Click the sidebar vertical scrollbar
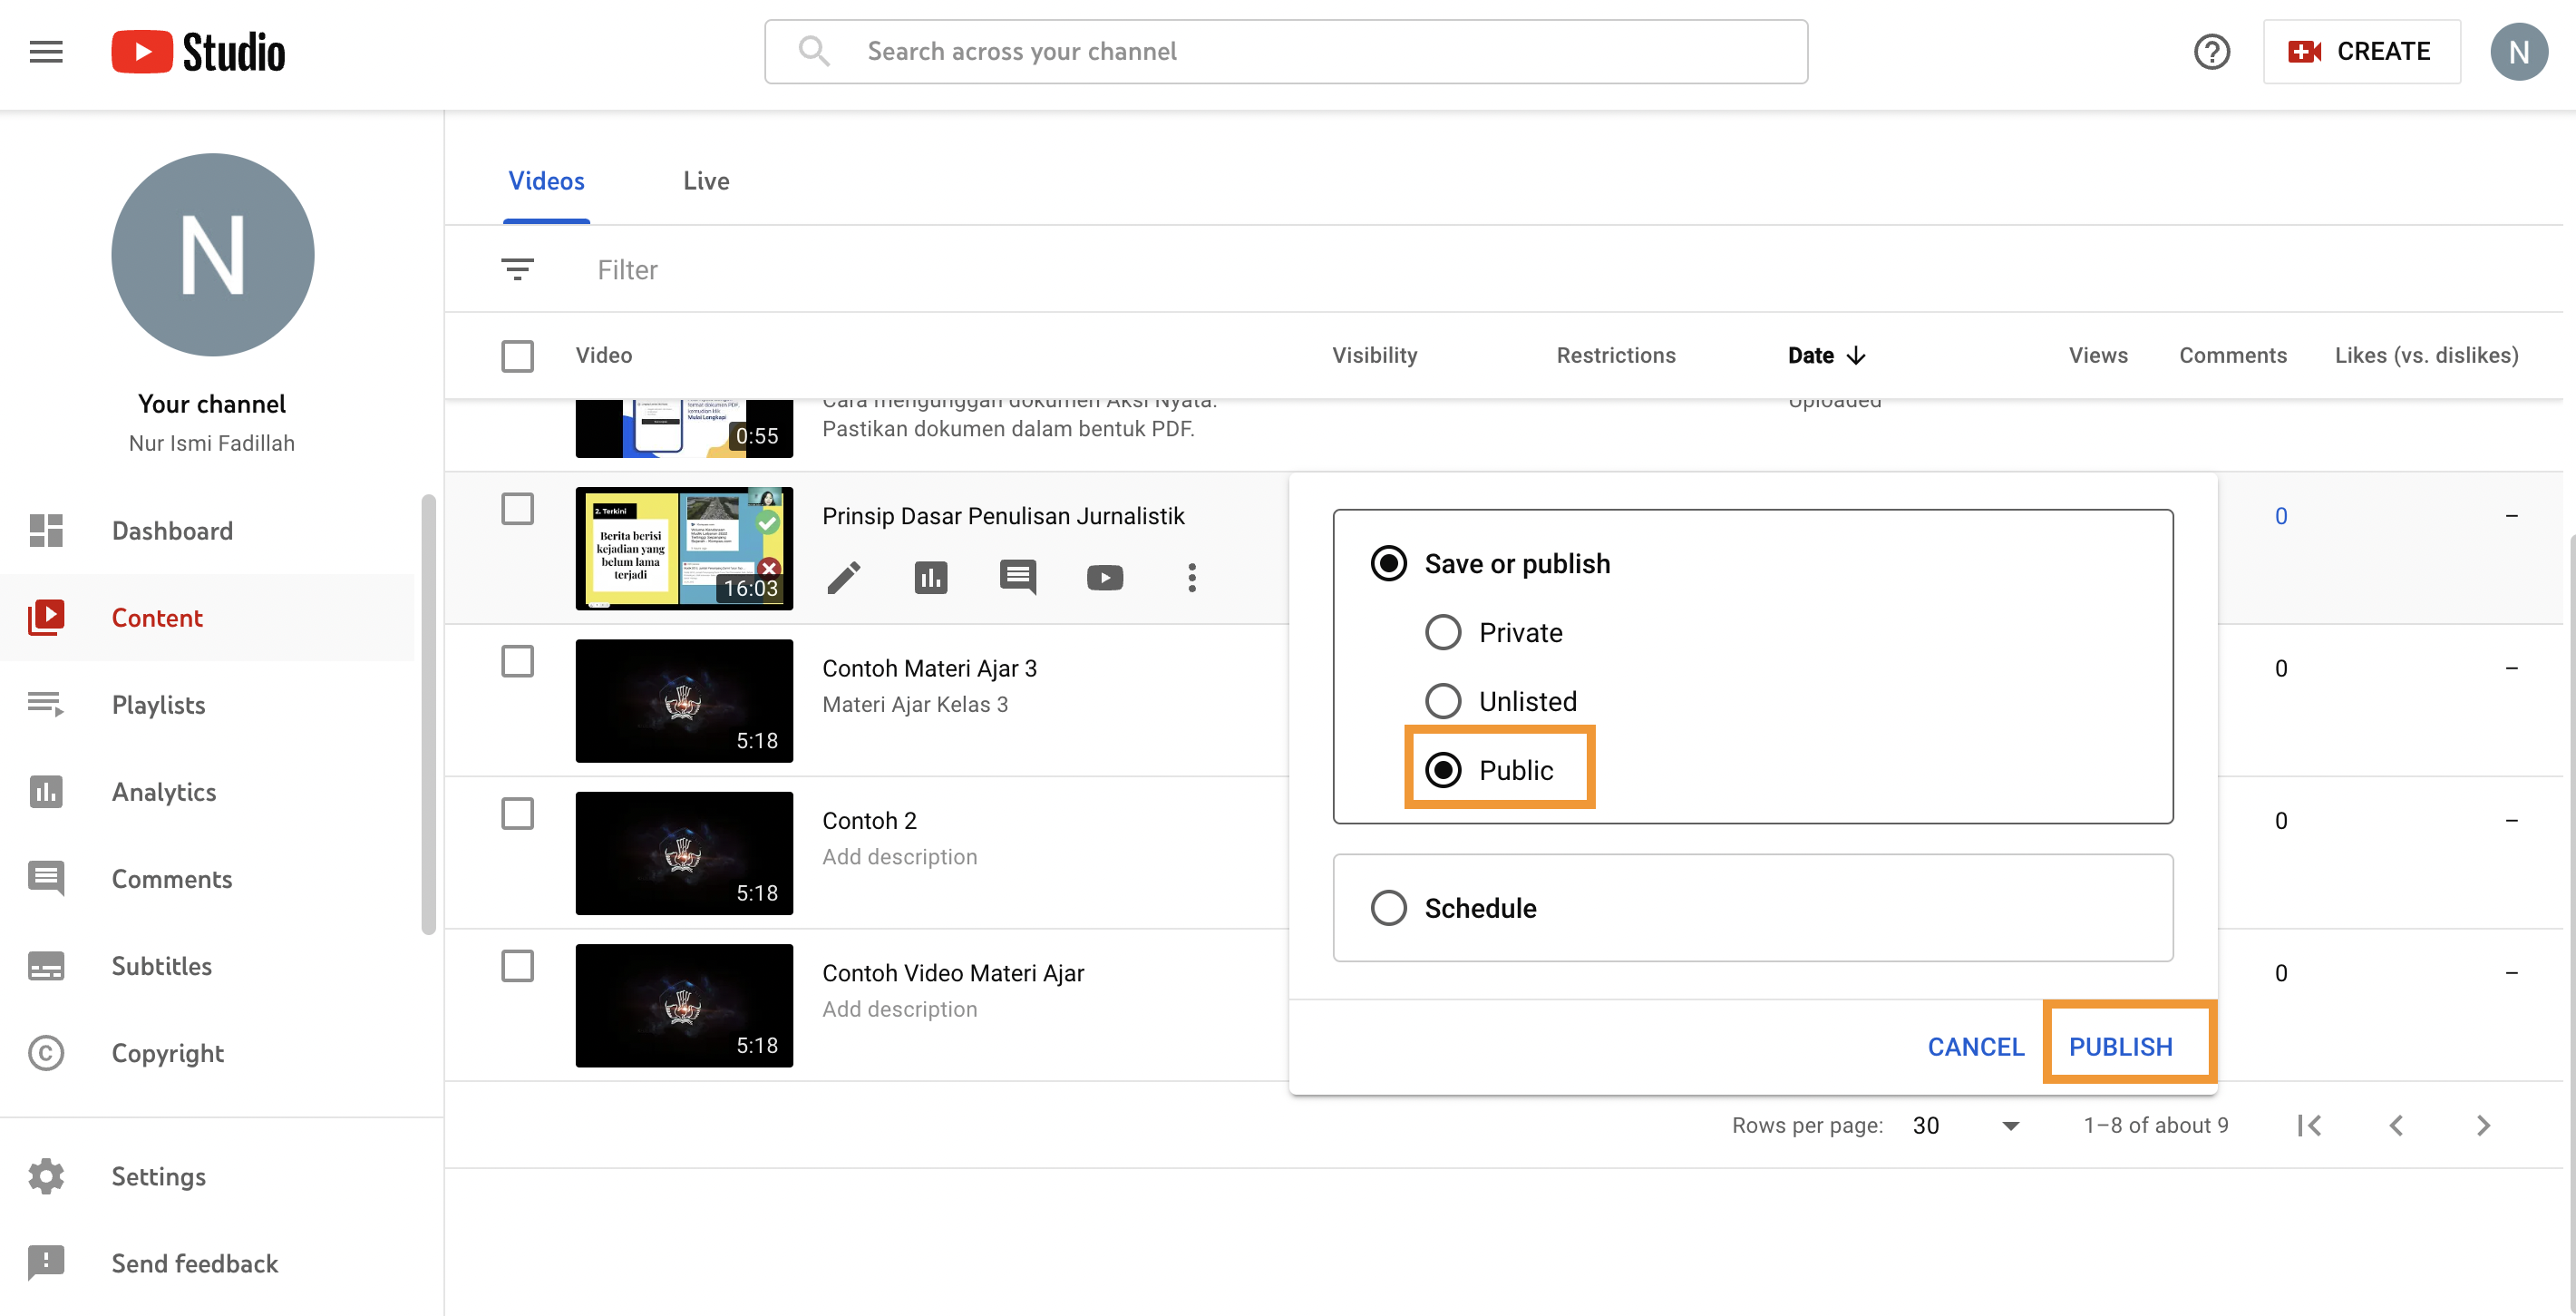 pos(428,714)
